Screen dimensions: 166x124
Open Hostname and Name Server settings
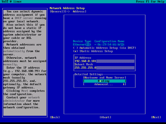coord(105,78)
